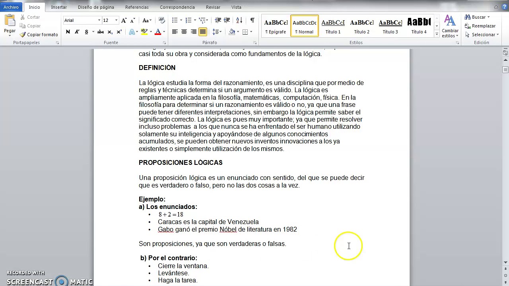Click Copiar in clipboard group
Screen dimensions: 509x286
tap(30, 26)
